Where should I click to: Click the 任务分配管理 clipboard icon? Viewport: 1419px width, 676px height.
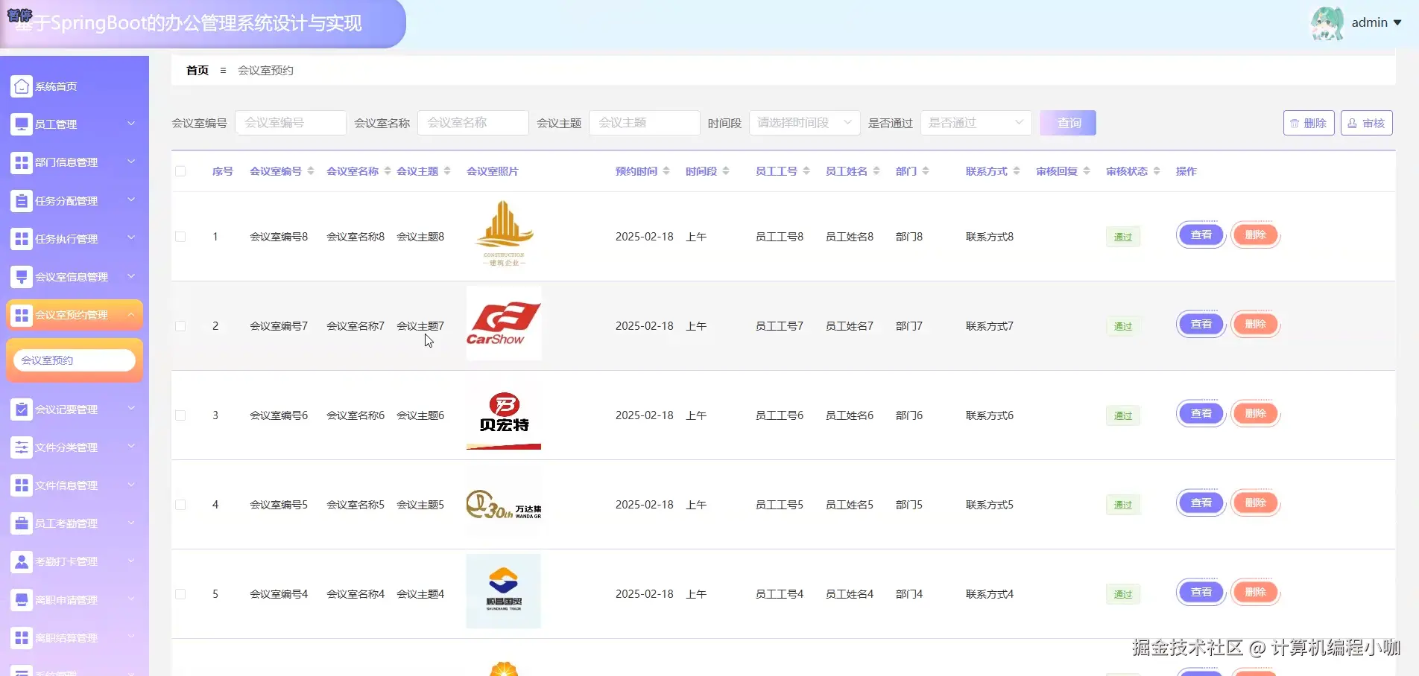(x=22, y=201)
